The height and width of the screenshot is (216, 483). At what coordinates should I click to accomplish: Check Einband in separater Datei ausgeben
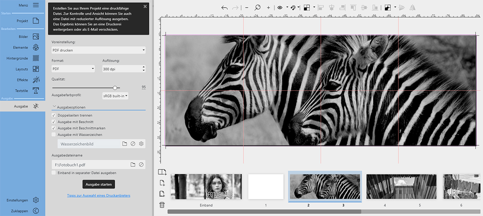54,173
